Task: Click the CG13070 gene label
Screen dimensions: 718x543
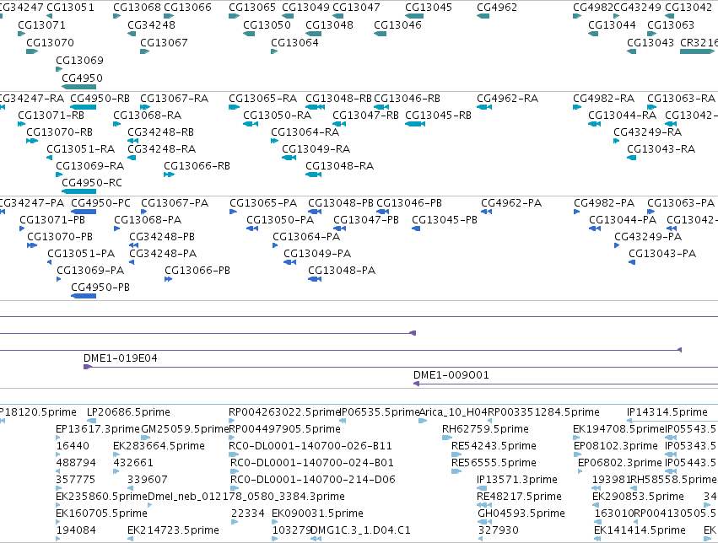Action: (50, 42)
